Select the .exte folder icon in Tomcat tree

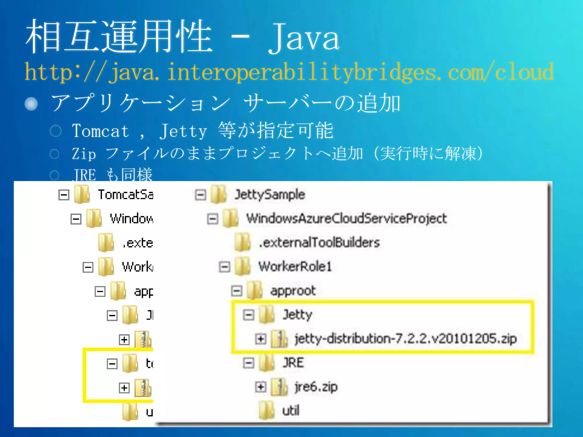tap(106, 242)
